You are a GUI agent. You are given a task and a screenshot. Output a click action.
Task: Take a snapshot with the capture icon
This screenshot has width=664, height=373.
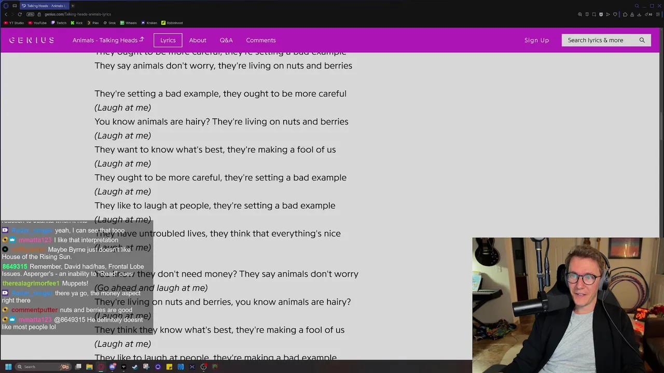click(594, 15)
